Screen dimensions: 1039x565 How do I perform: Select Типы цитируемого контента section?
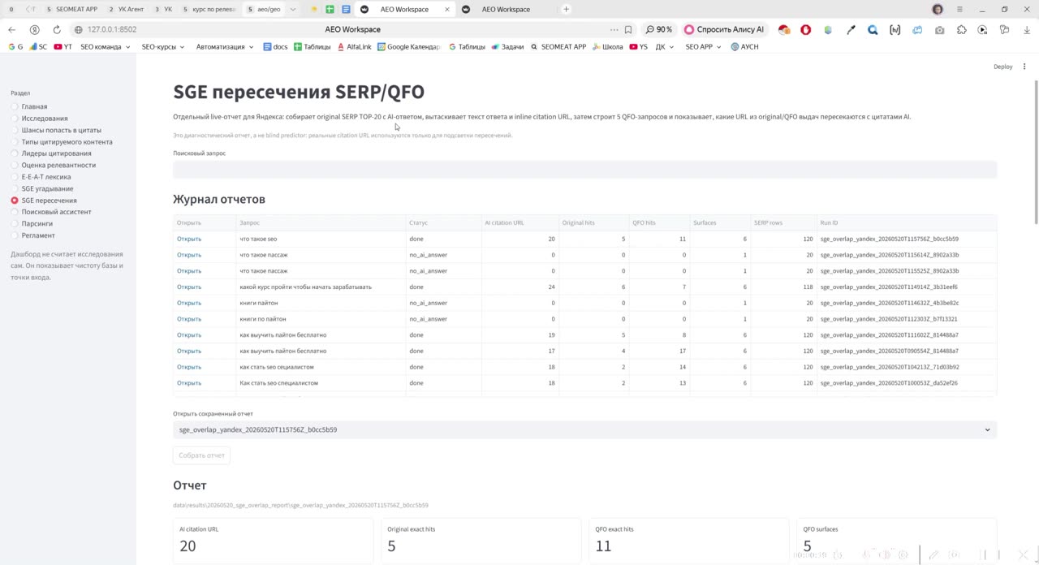tap(62, 142)
